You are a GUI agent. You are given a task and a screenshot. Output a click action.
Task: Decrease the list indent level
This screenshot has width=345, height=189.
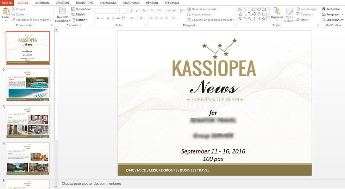pyautogui.click(x=169, y=11)
